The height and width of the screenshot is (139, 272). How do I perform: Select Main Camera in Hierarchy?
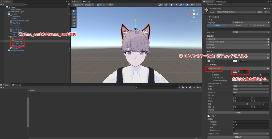coord(16,9)
